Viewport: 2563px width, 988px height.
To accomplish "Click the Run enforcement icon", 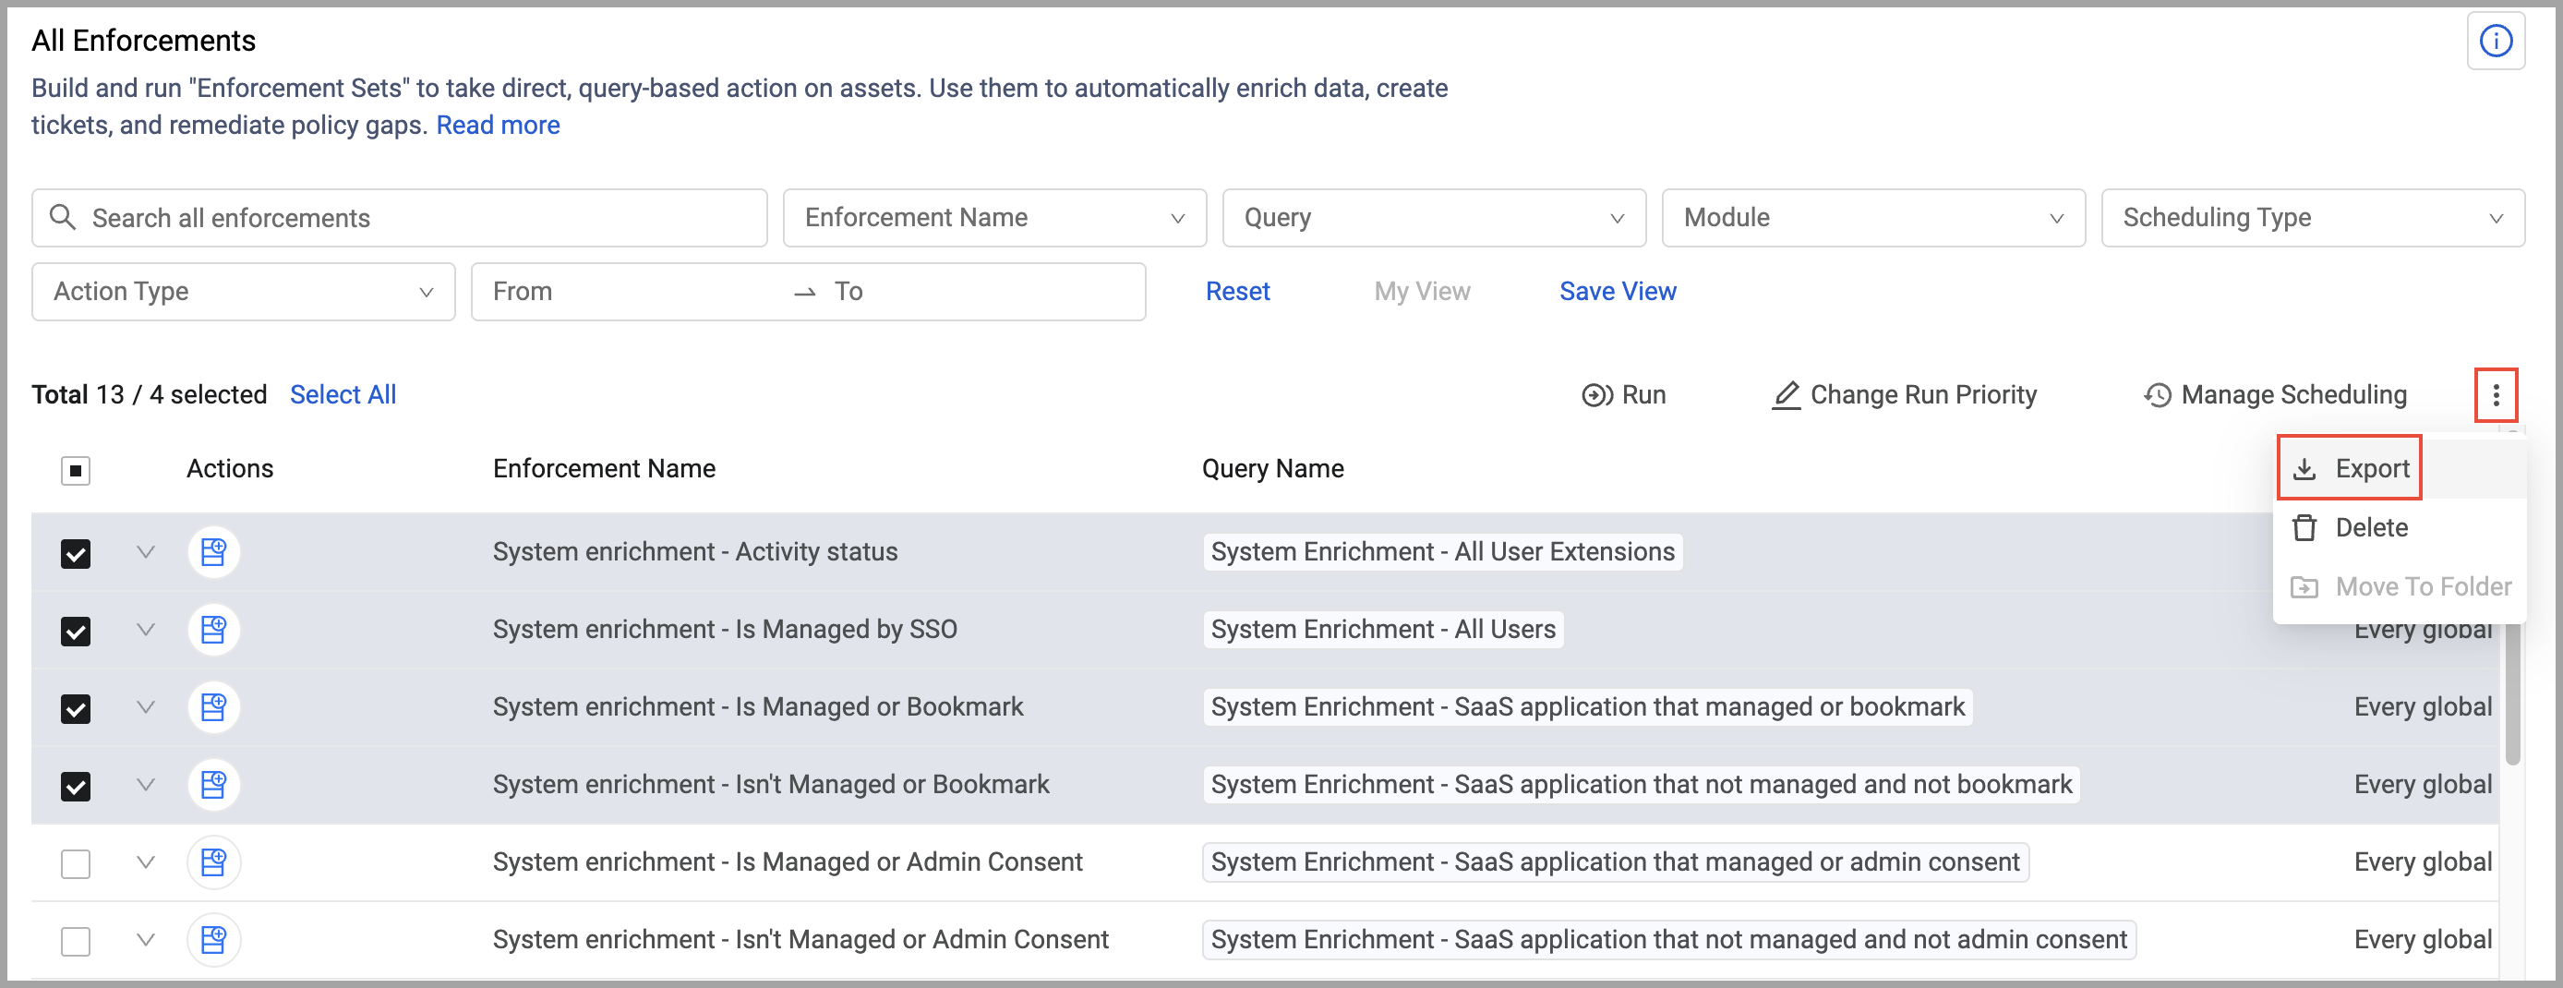I will point(1596,395).
